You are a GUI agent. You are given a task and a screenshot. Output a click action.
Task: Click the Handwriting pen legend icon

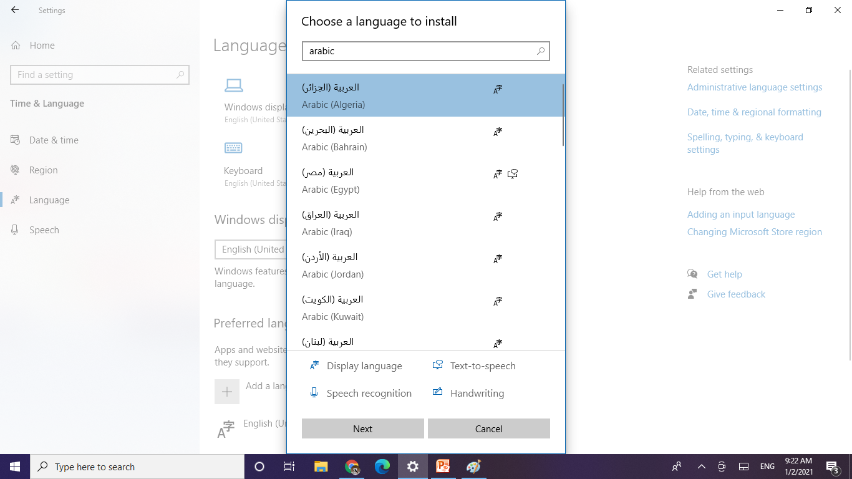437,392
